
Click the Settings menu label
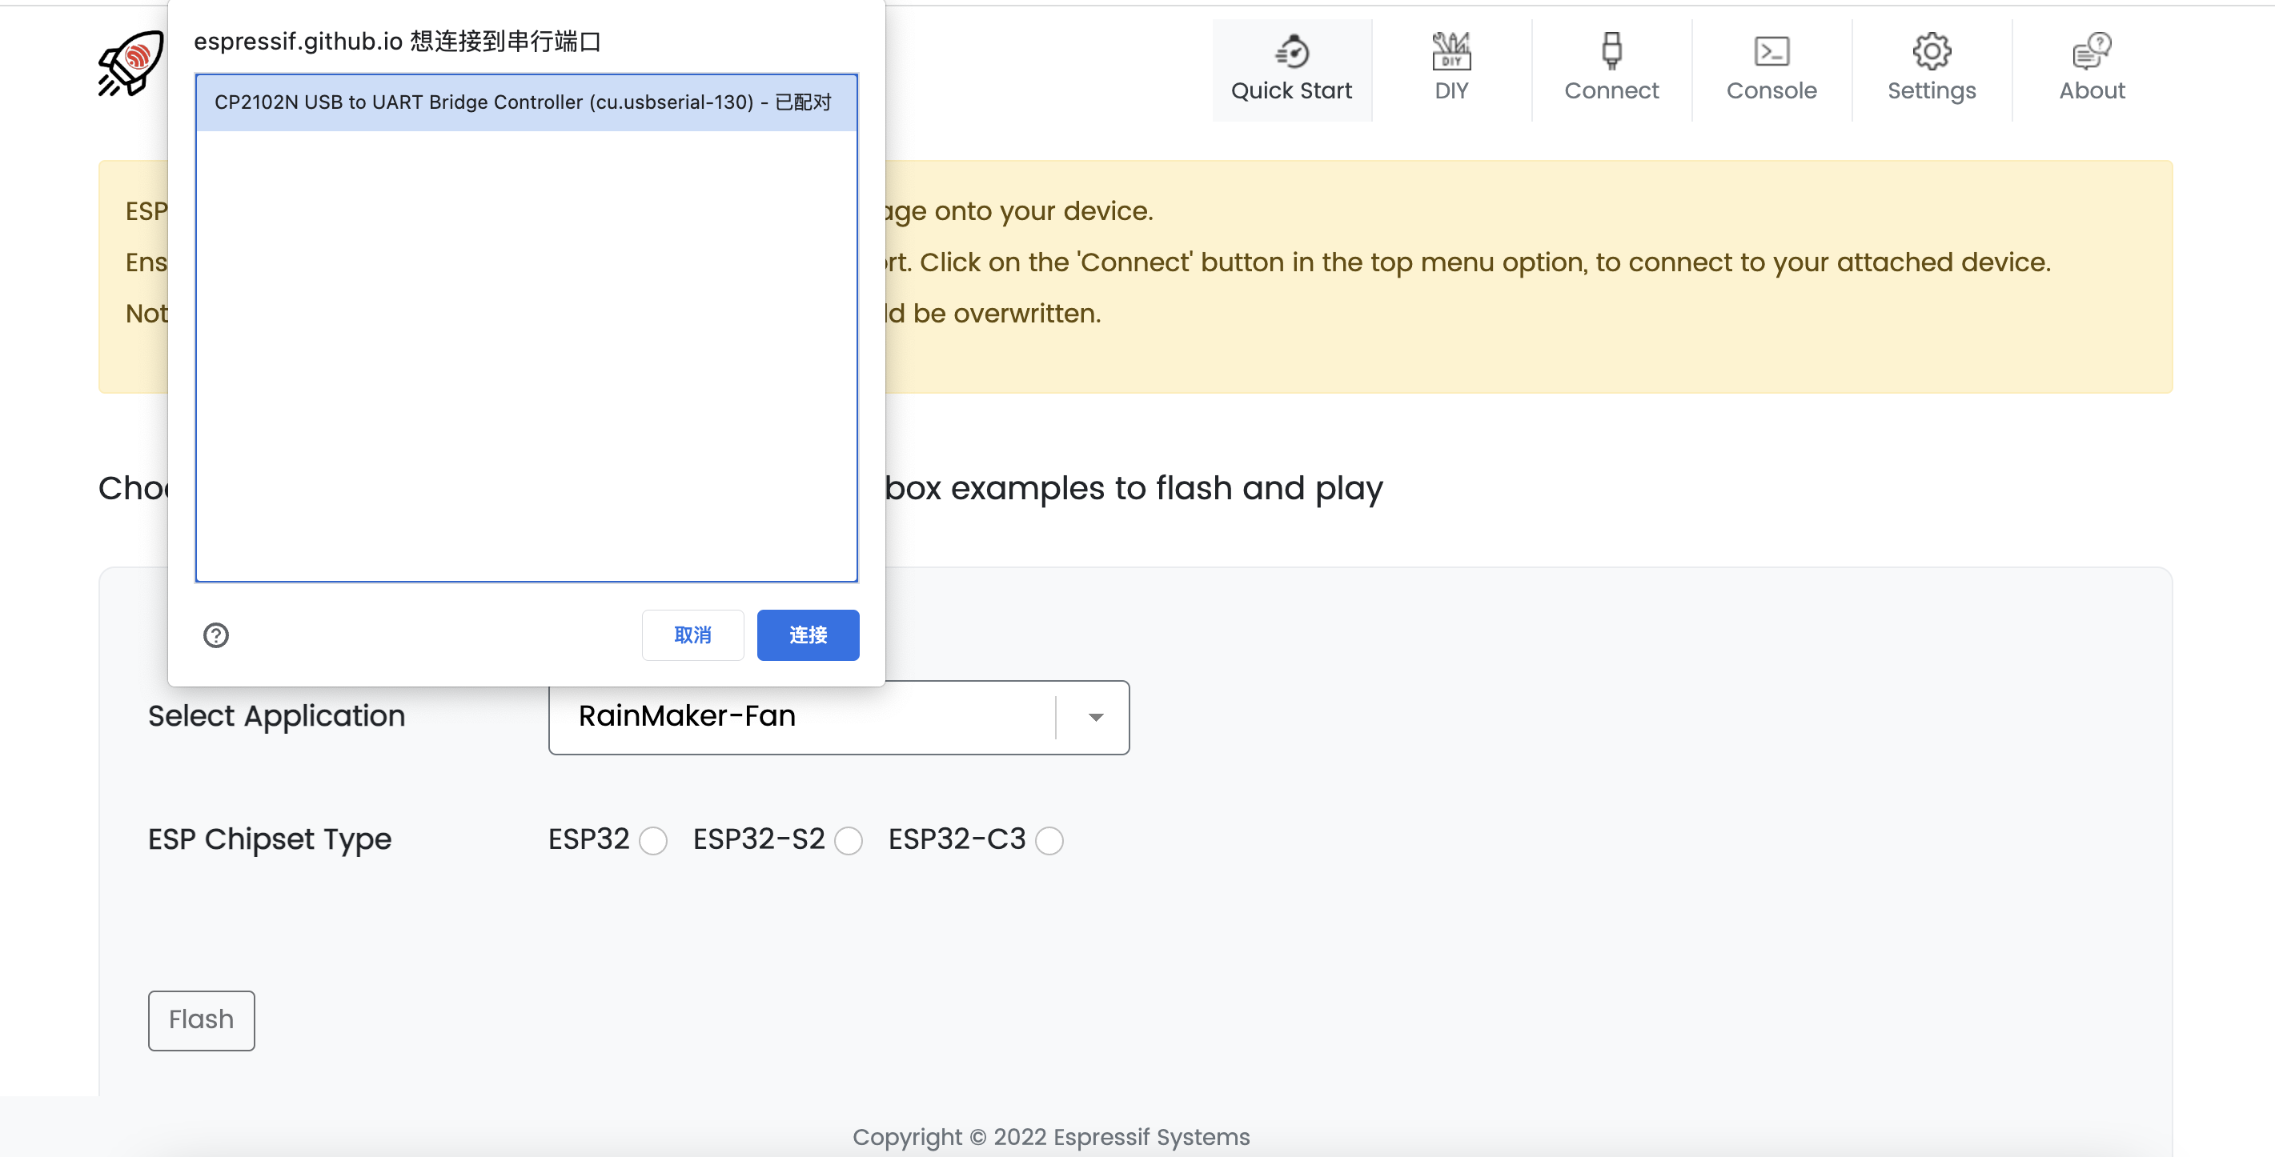click(x=1931, y=91)
